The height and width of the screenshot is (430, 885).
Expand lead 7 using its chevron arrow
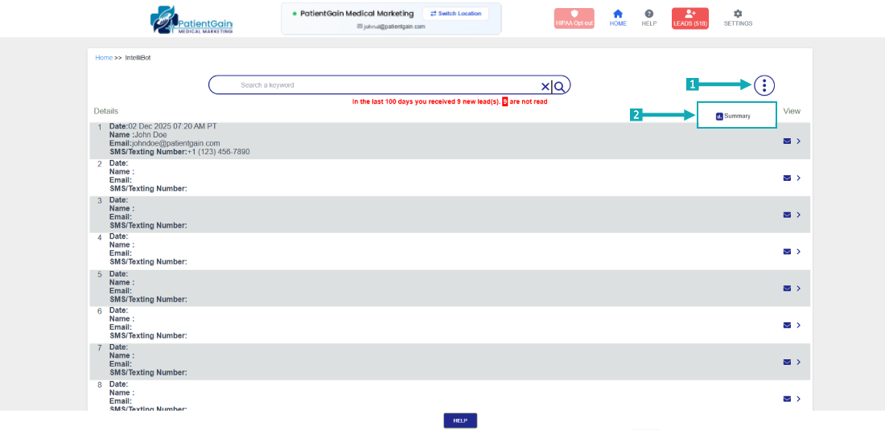coord(799,362)
